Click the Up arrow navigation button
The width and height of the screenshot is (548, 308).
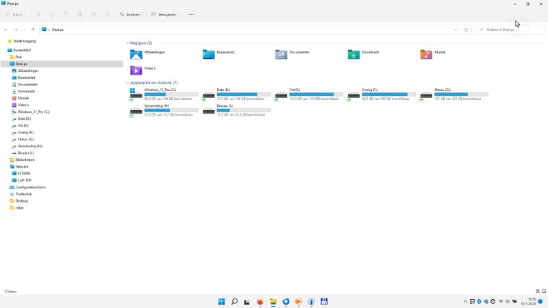[33, 30]
